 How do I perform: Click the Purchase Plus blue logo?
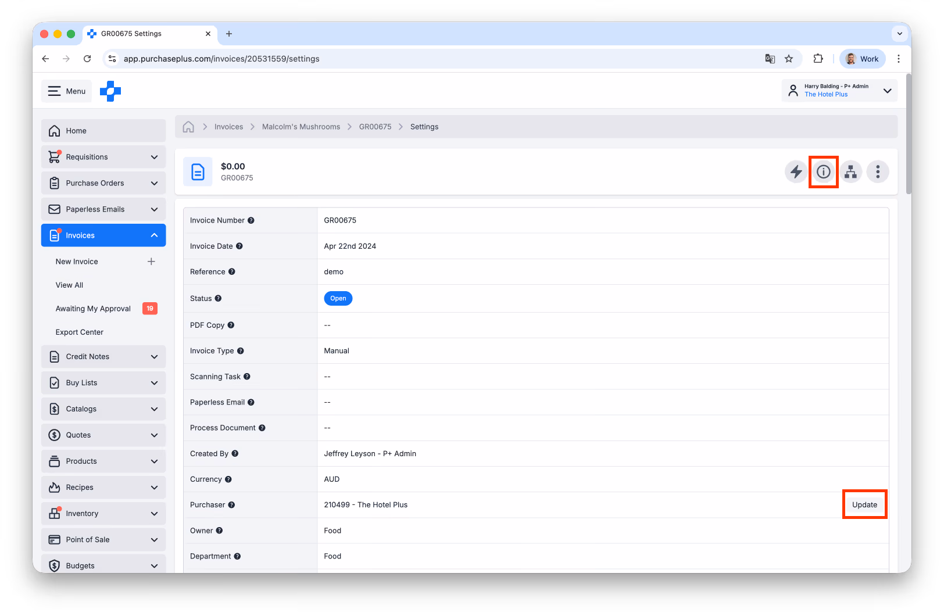coord(110,91)
